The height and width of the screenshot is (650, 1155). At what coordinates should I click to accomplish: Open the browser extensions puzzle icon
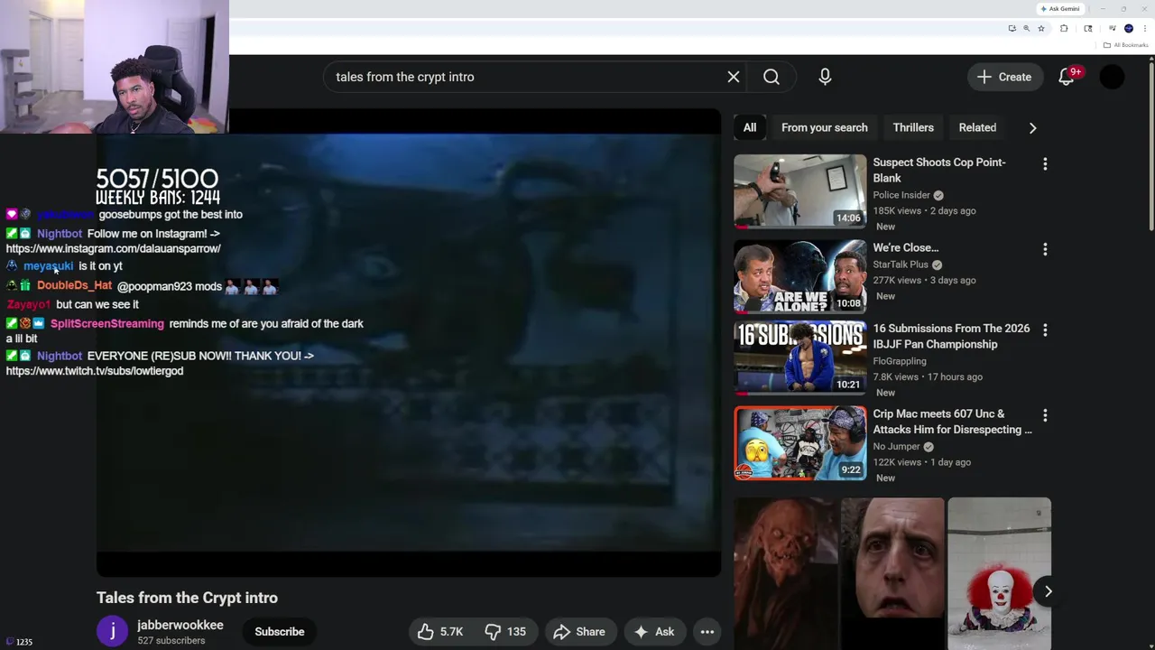[x=1064, y=28]
